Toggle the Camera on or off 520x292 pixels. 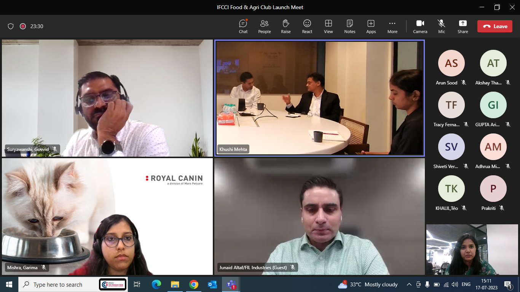tap(420, 26)
